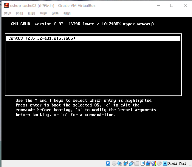192x167 pixels.
Task: Click the keyboard capture arrow icon
Action: (165, 163)
